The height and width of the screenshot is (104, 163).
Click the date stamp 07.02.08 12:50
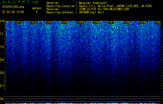tap(13, 12)
